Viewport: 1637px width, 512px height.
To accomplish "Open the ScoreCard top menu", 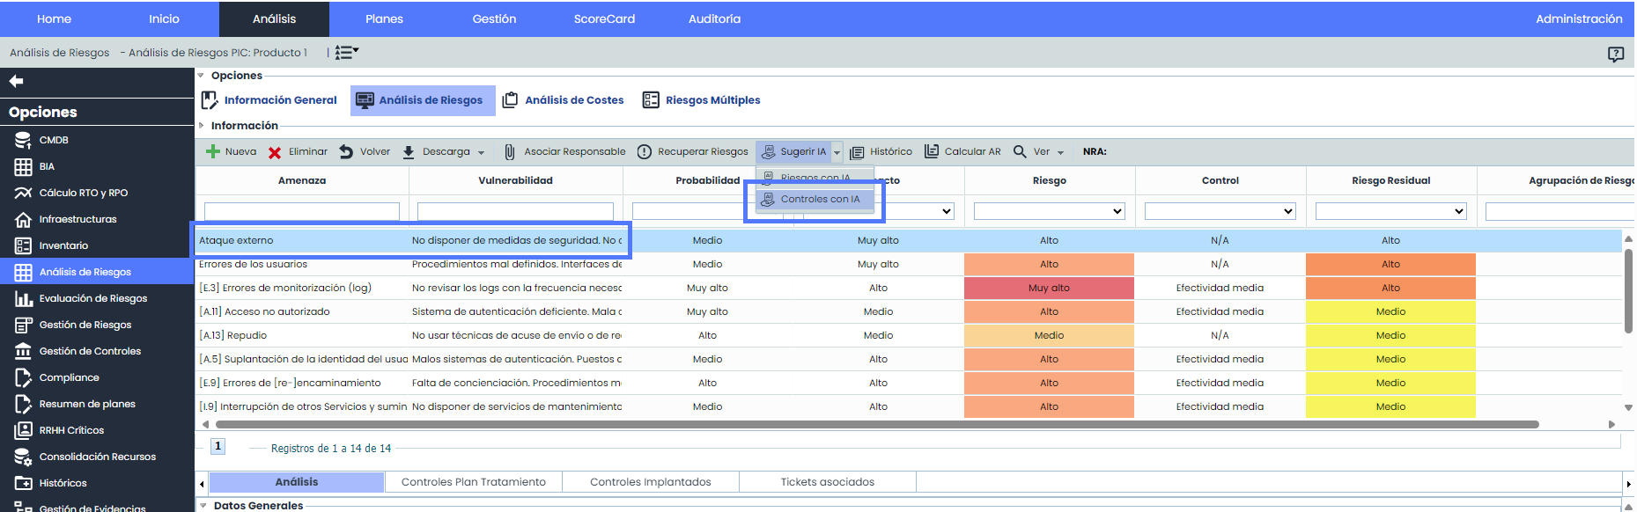I will point(604,18).
